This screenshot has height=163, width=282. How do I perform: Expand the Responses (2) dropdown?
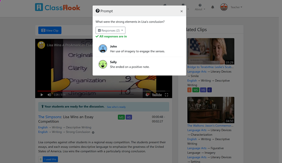coord(110,30)
